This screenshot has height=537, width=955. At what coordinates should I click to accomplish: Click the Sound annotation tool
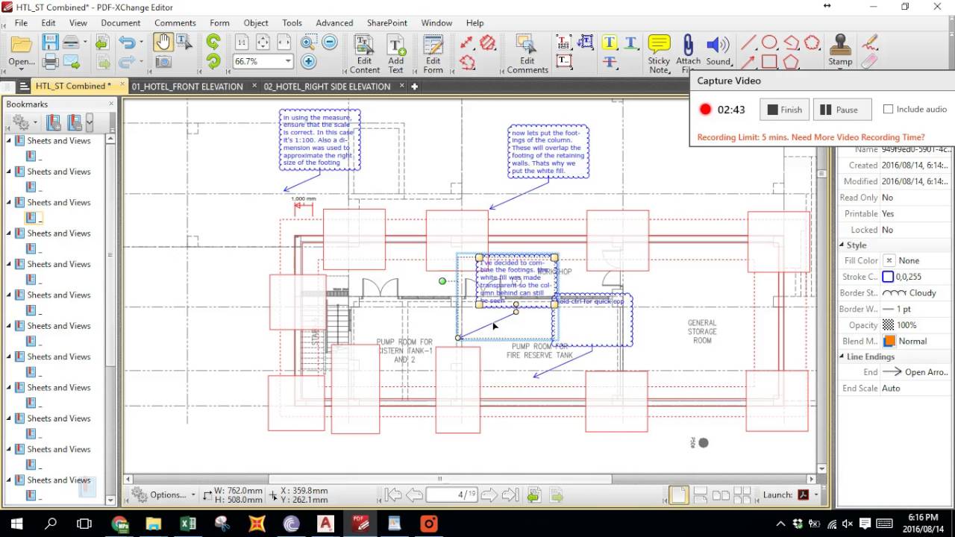[718, 50]
